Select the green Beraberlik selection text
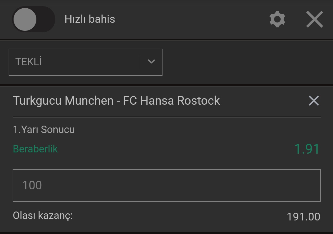The image size is (333, 234). click(x=35, y=149)
